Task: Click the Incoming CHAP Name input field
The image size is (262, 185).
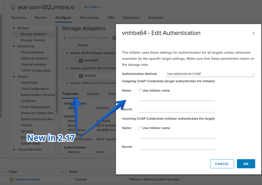Action: tap(177, 136)
